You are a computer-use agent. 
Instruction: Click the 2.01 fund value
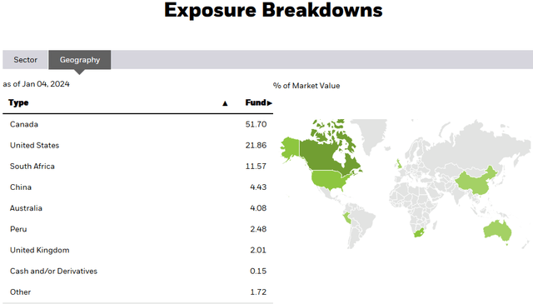tap(258, 250)
